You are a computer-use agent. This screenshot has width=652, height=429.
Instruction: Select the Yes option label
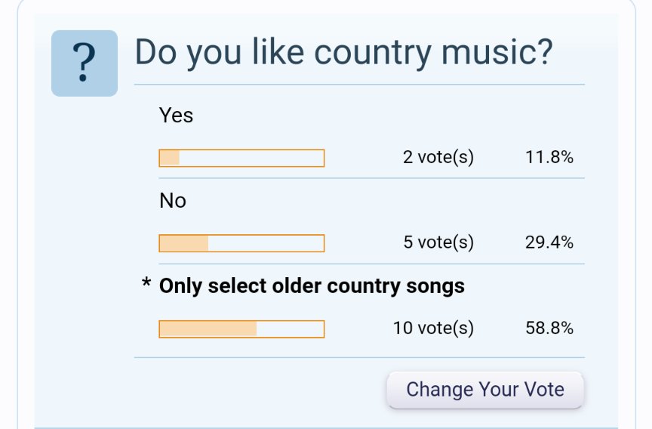point(176,116)
